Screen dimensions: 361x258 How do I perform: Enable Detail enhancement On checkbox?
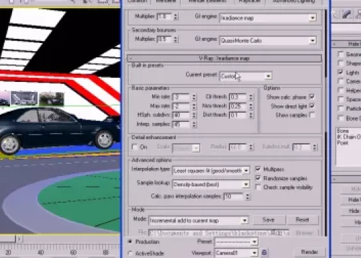(x=135, y=147)
